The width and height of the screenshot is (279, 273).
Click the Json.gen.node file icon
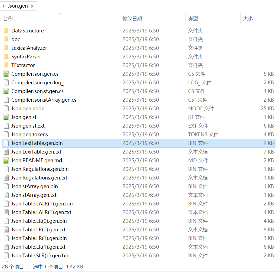(x=6, y=108)
